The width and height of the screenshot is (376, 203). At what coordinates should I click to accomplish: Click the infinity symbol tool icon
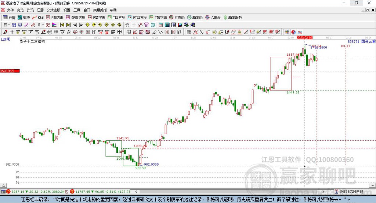coord(300,32)
